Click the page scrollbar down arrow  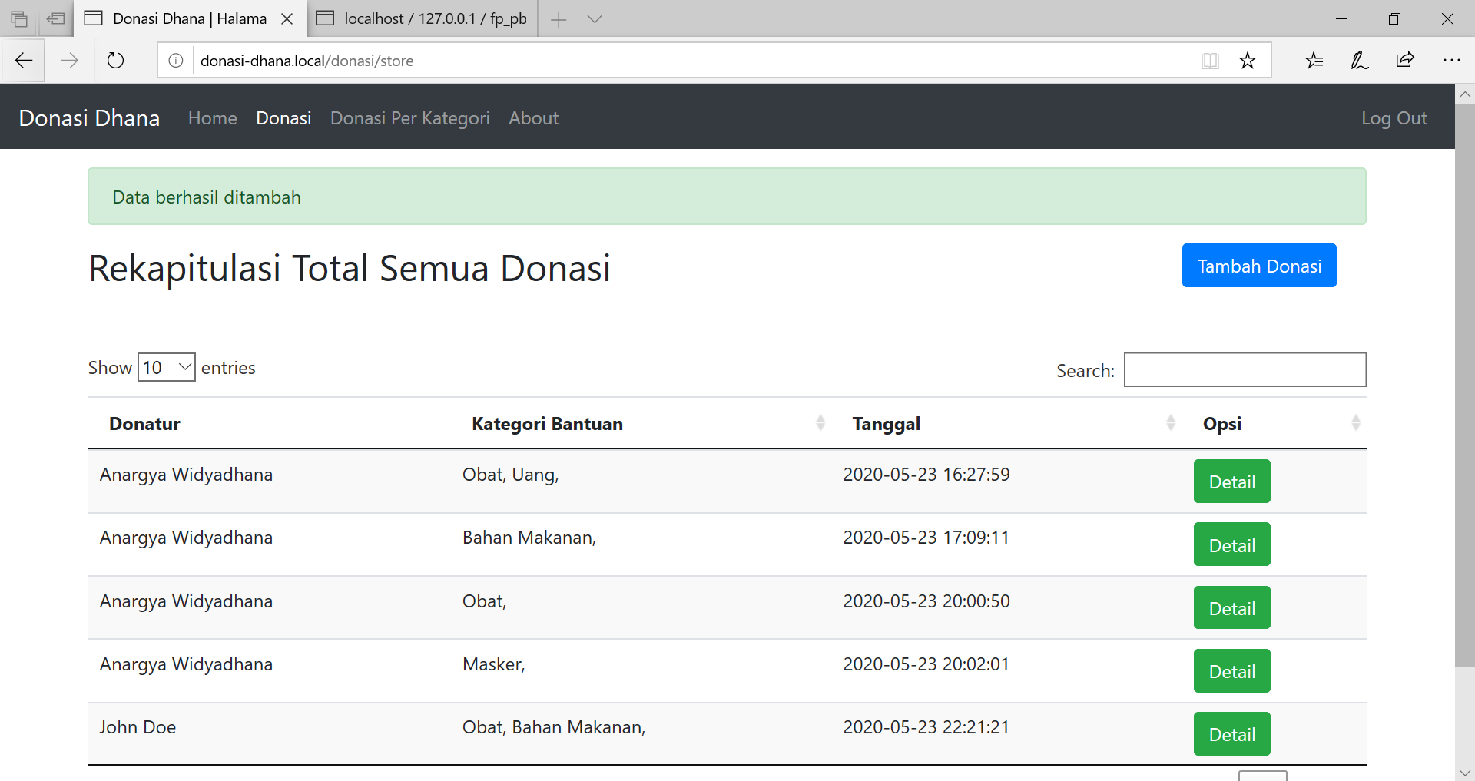[1465, 771]
